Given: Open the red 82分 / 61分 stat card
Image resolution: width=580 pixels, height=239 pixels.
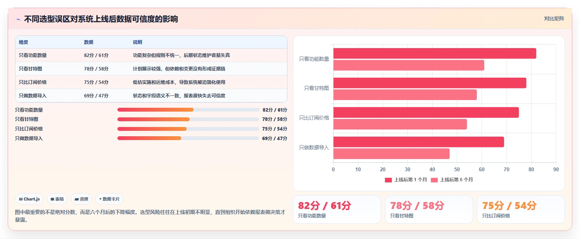Looking at the screenshot, I should (337, 209).
